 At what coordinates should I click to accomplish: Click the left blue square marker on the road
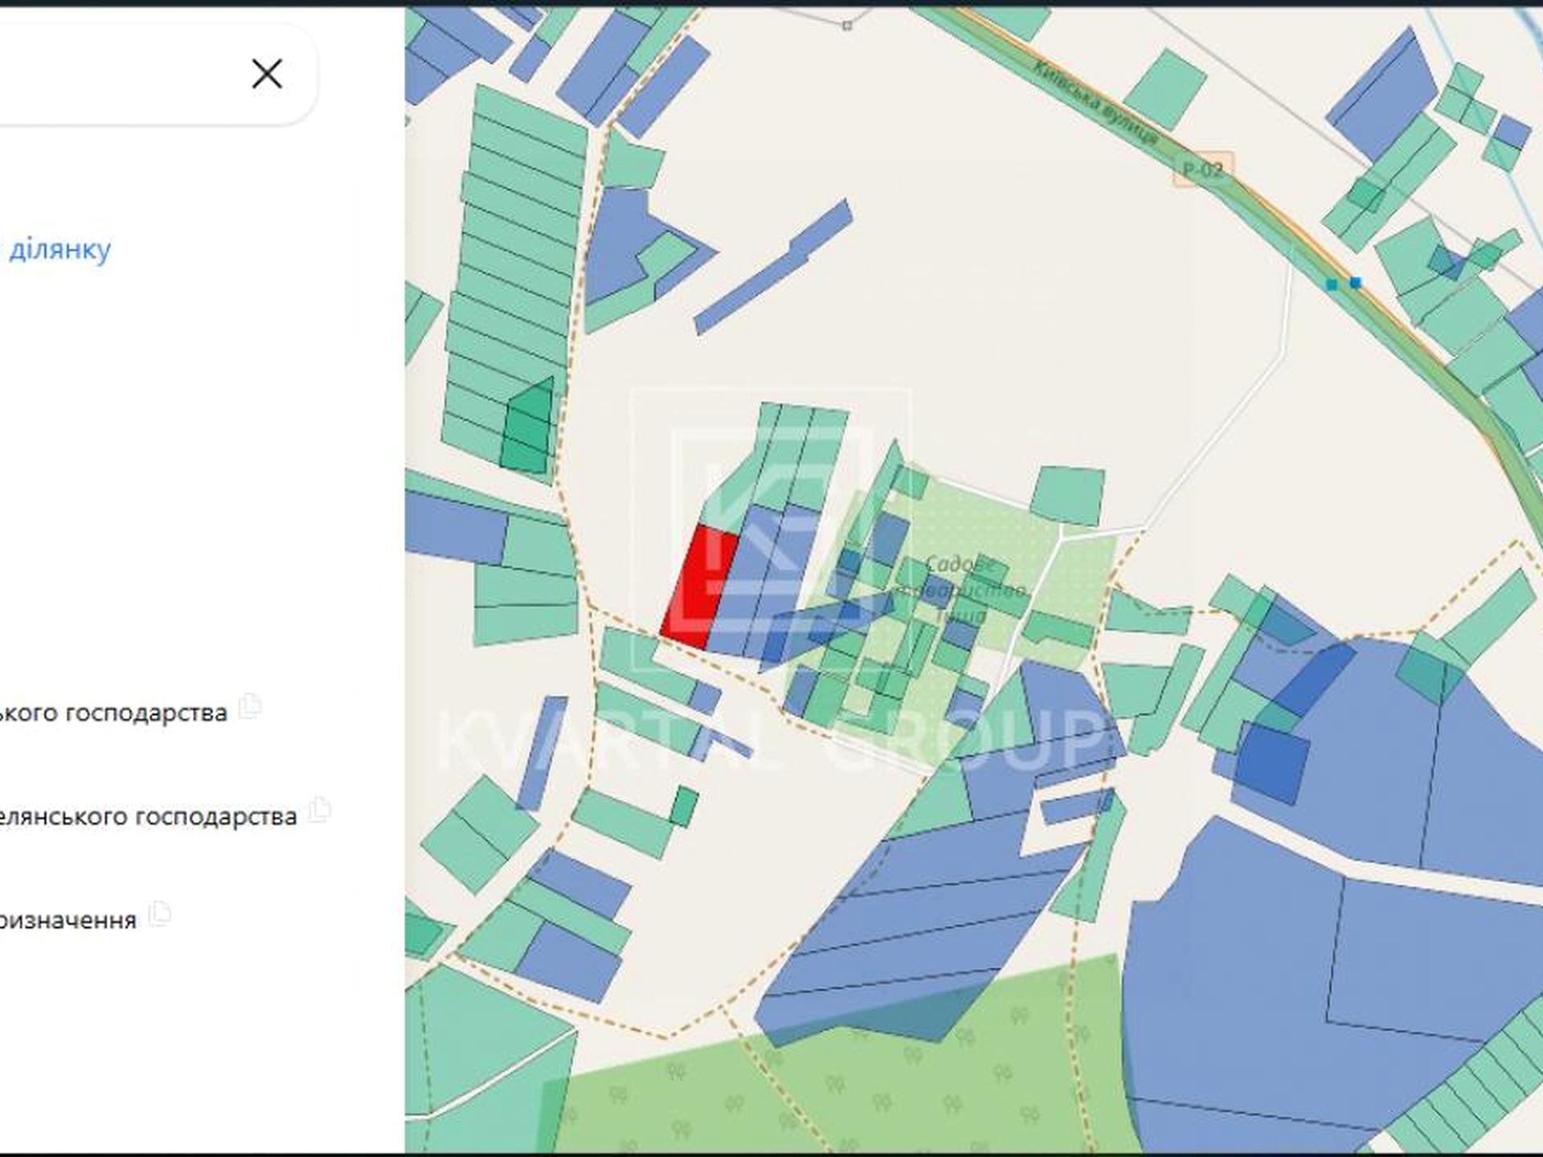1332,284
